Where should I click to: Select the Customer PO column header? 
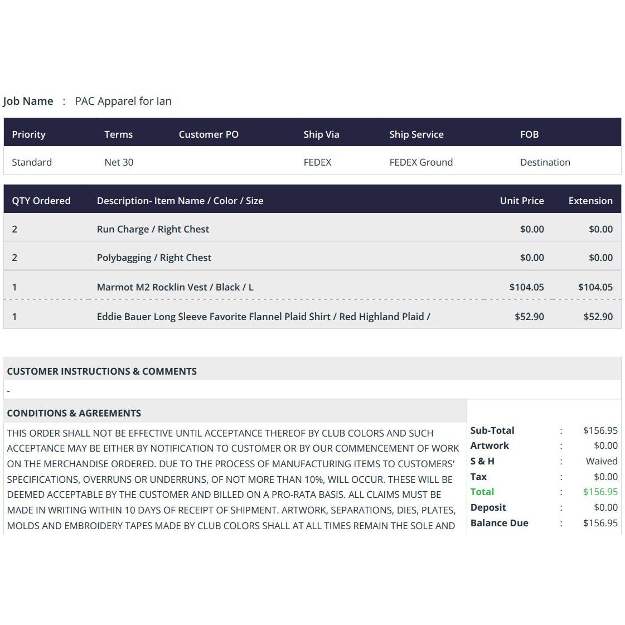click(x=209, y=134)
